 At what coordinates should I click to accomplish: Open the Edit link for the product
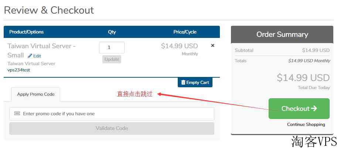[34, 56]
